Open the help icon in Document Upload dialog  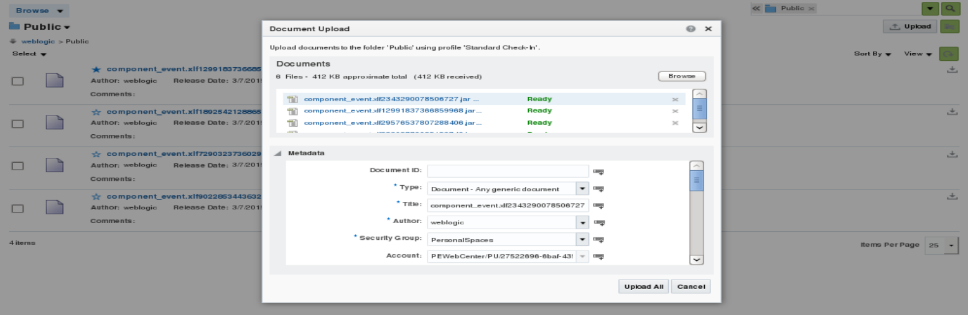[691, 29]
